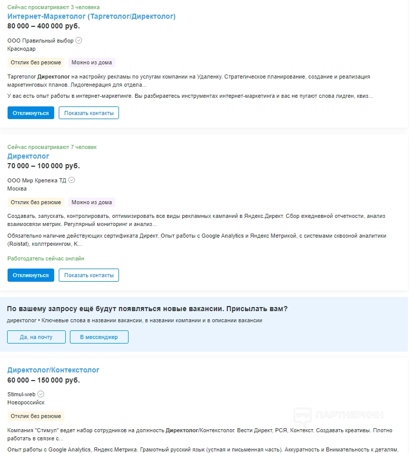
Task: Click verified checkmark beside ООО Мир Крепежа ТД
Action: [72, 180]
